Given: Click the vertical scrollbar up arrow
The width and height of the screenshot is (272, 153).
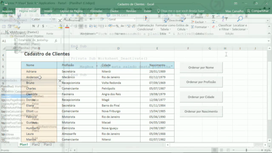Looking at the screenshot, I should point(269,48).
